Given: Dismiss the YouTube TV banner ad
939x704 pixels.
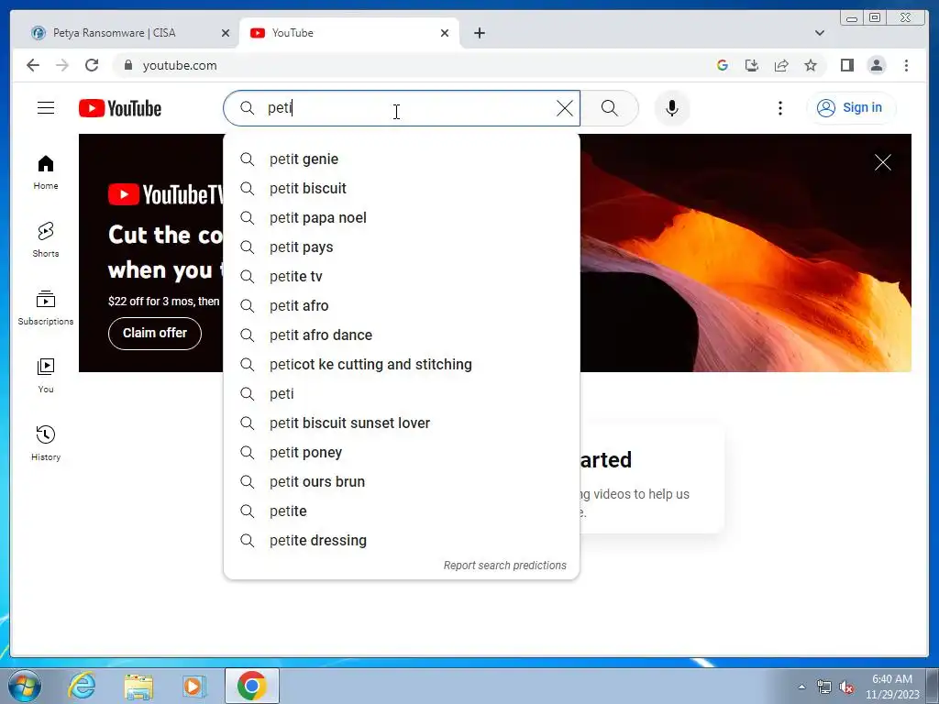Looking at the screenshot, I should [x=882, y=162].
